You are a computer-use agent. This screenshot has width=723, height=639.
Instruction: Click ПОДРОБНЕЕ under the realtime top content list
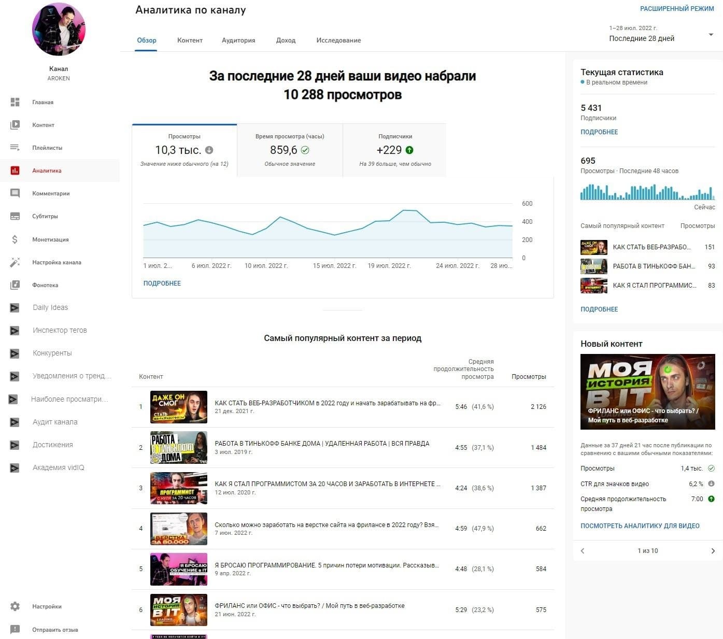click(x=599, y=309)
